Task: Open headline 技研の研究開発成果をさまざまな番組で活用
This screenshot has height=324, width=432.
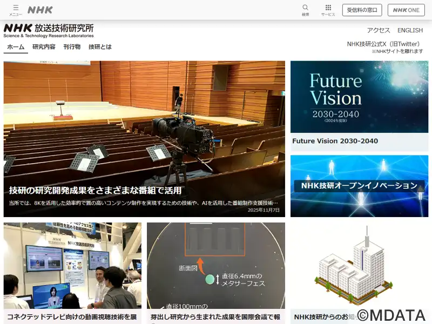Action: 96,191
